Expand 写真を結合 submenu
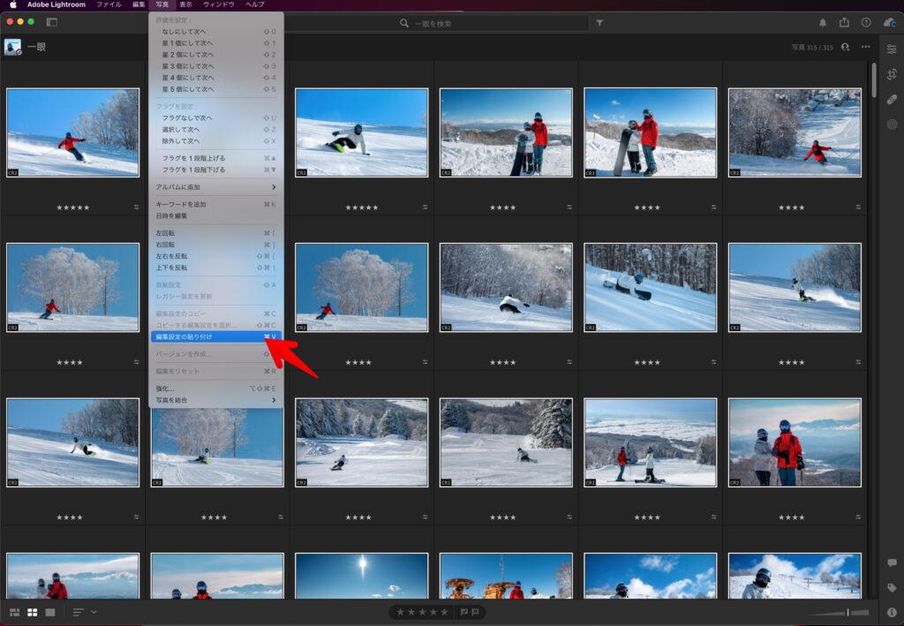 tap(215, 400)
